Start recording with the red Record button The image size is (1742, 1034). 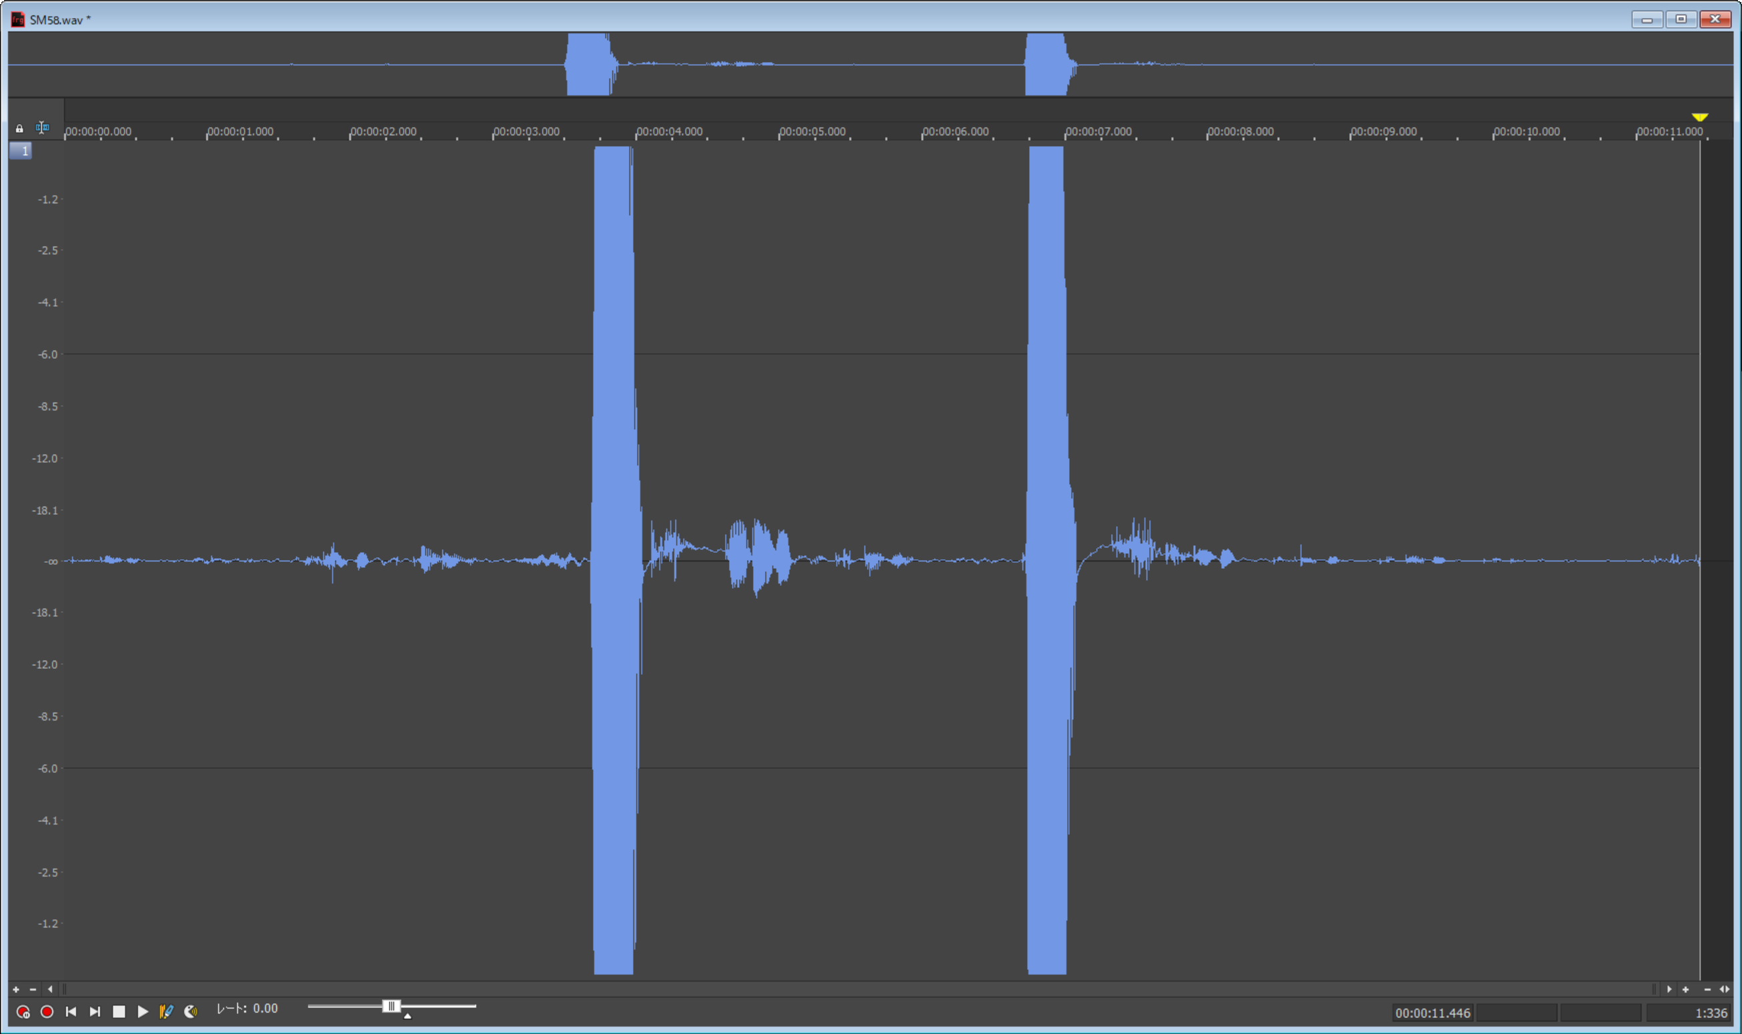[x=47, y=1012]
